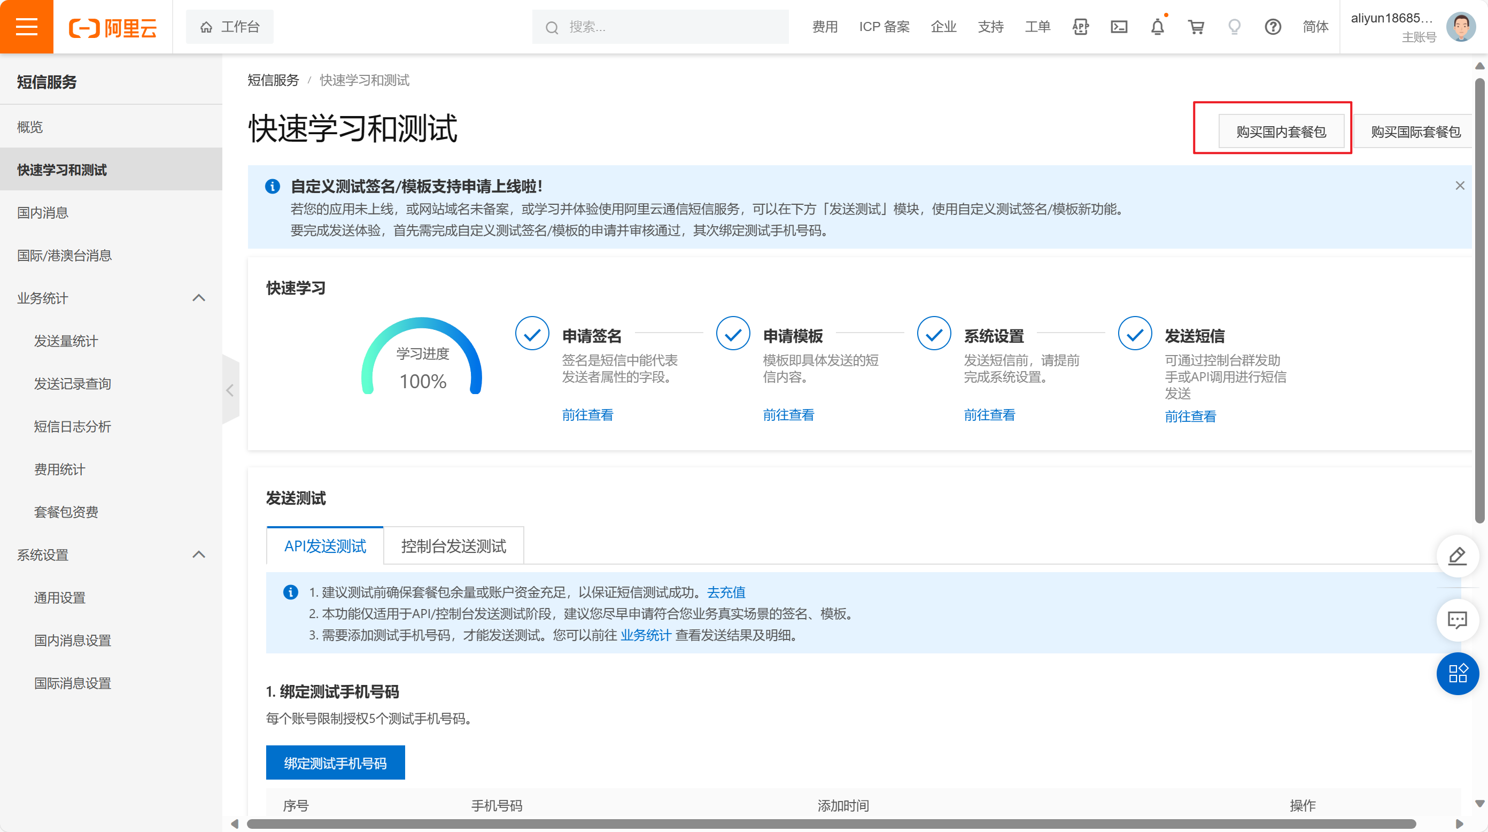The height and width of the screenshot is (832, 1488).
Task: Open the orange hamburger menu
Action: coord(27,27)
